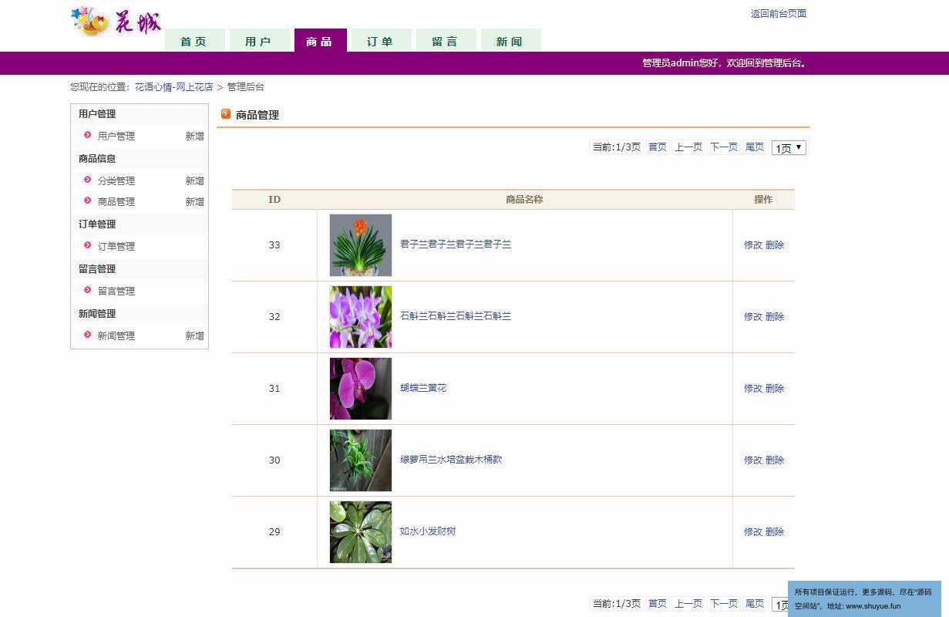Click bottom 首页 pagination button
Screen dimensions: 949x617
point(658,603)
